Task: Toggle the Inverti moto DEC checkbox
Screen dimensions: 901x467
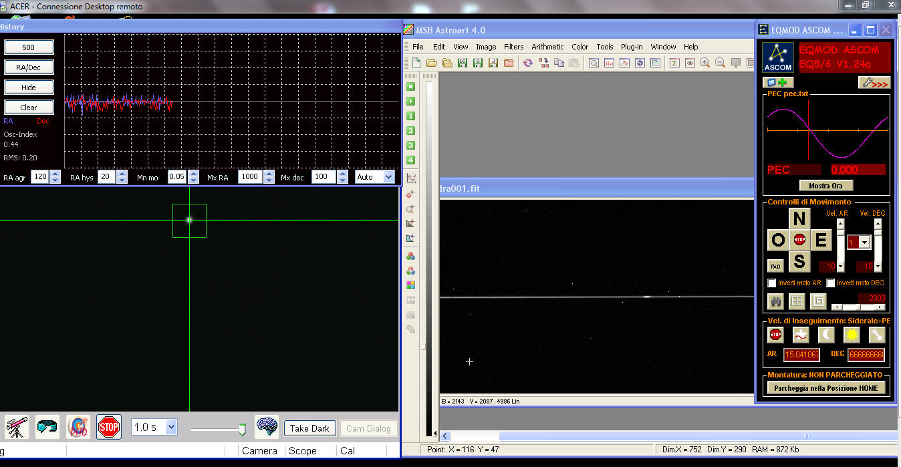Action: (831, 283)
